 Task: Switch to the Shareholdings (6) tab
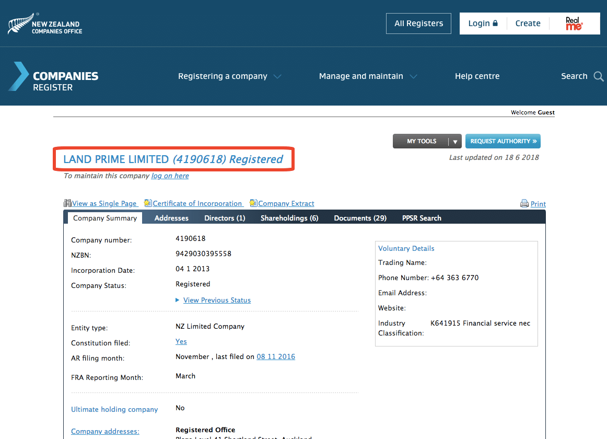(289, 218)
